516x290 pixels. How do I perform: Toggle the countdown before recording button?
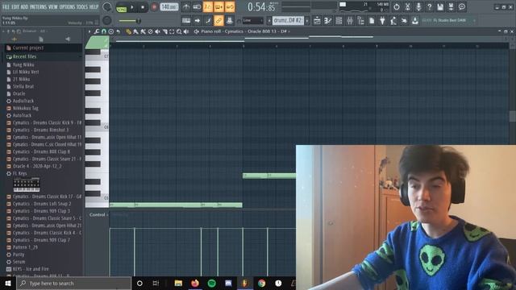(x=208, y=6)
